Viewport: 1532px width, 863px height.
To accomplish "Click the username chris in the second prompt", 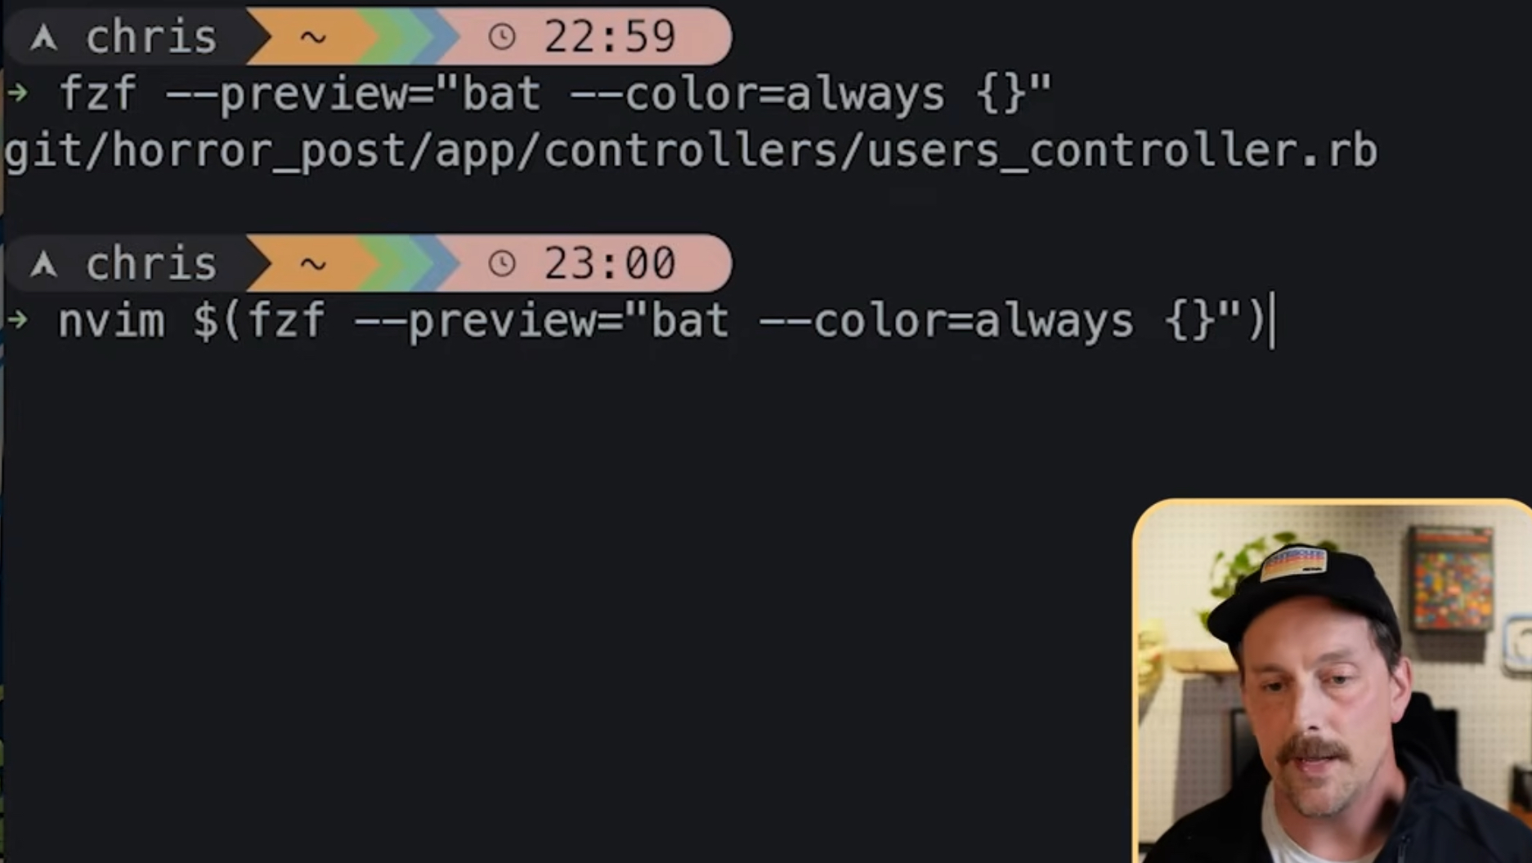I will [151, 264].
